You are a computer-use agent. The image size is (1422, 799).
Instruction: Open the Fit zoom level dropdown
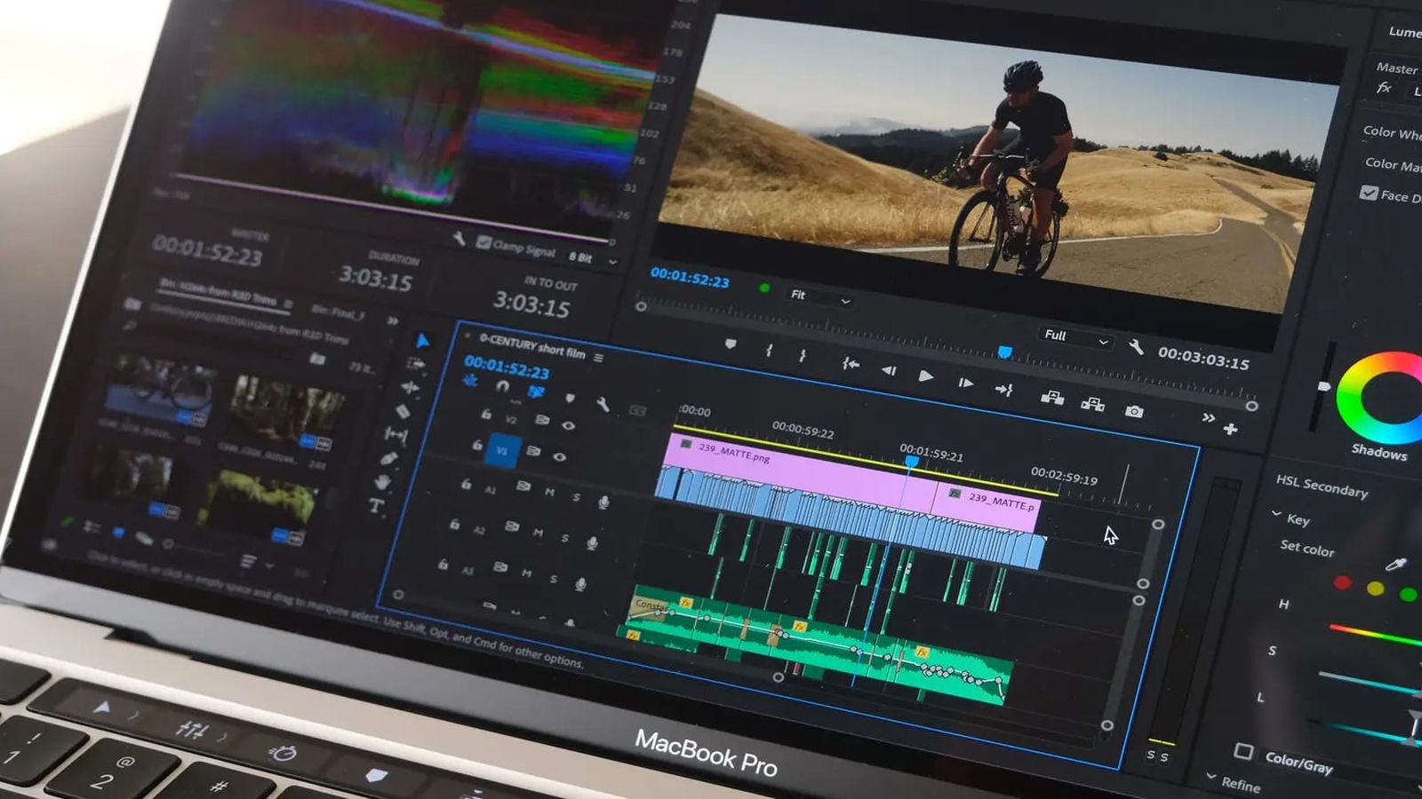coord(819,297)
